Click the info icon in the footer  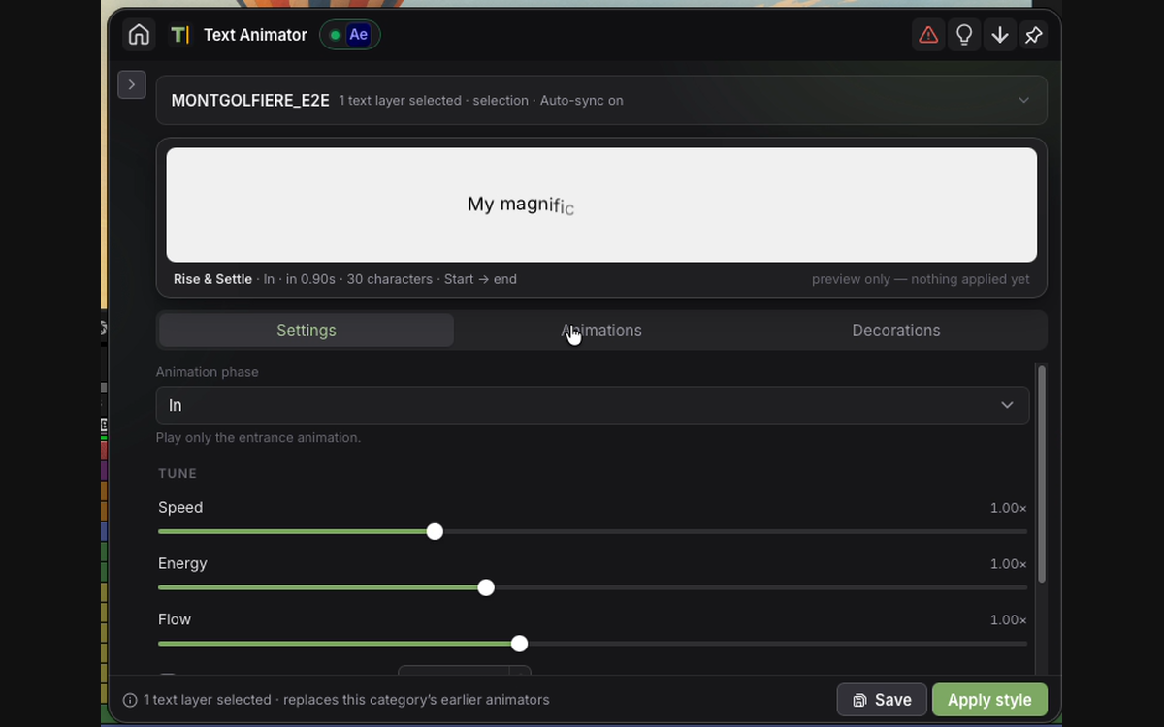130,700
